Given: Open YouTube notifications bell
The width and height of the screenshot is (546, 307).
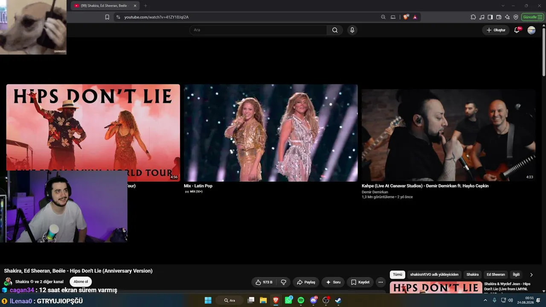Looking at the screenshot, I should click(517, 30).
